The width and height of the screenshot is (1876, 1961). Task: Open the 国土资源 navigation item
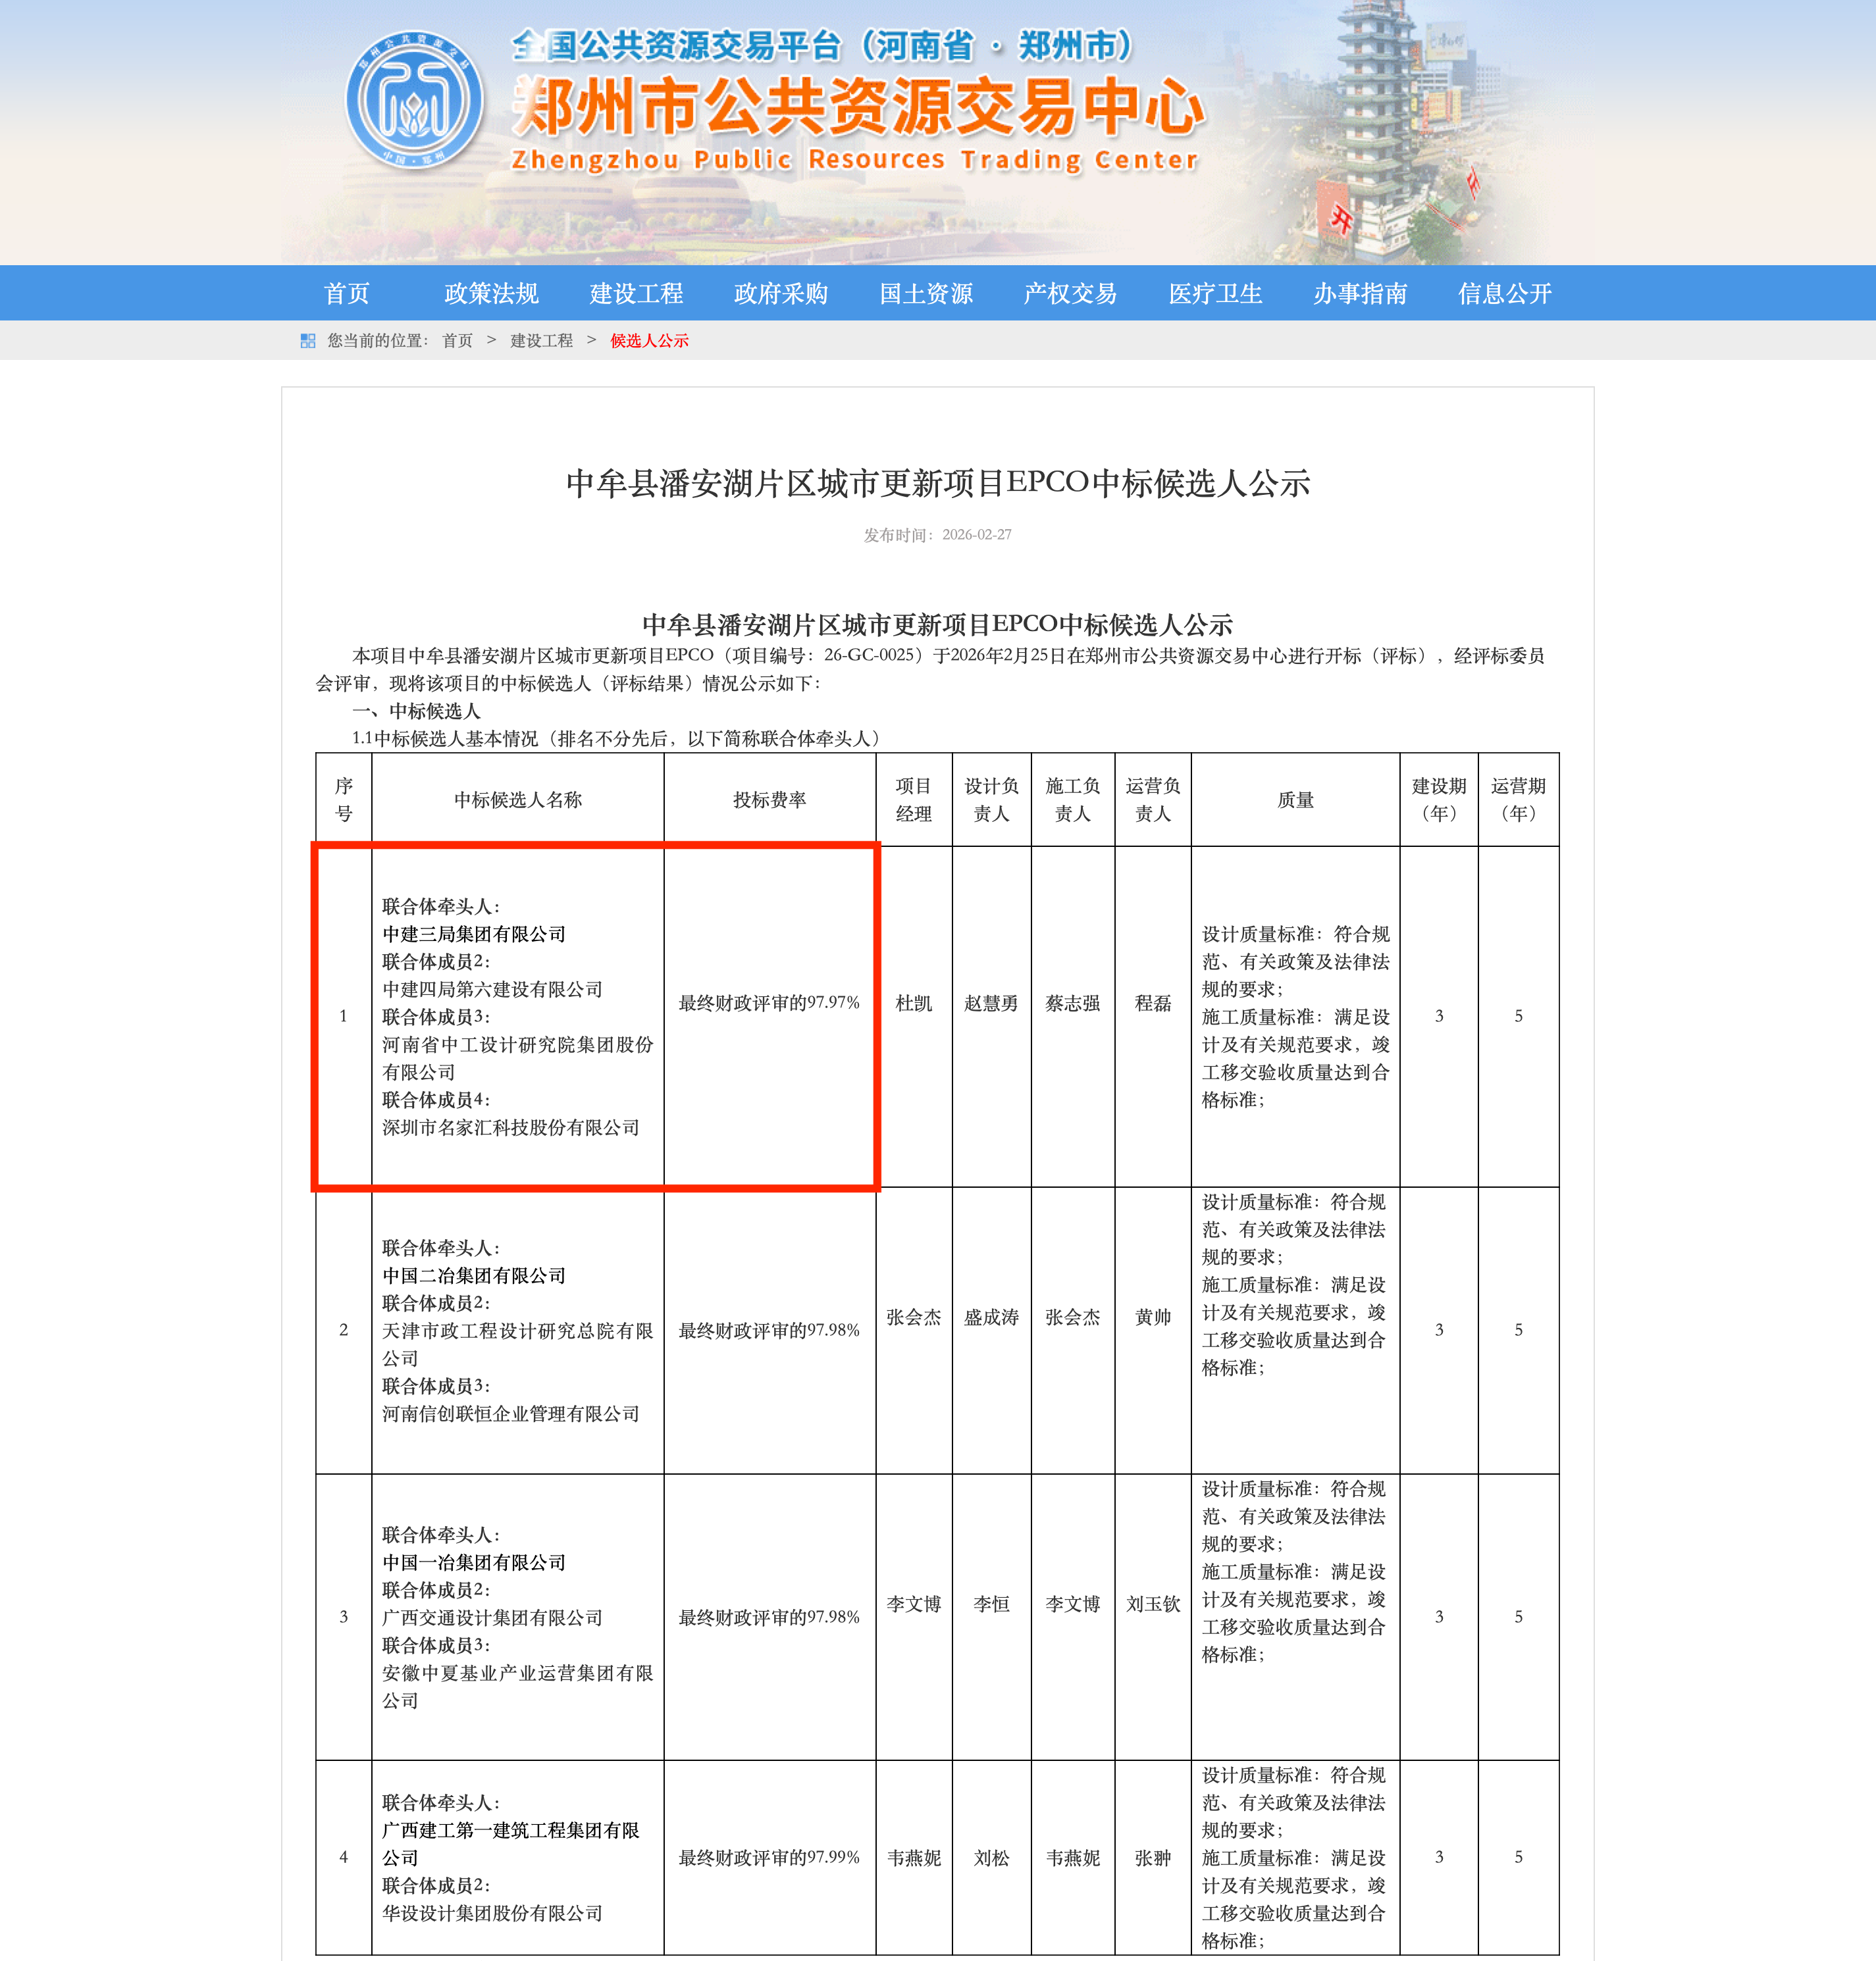coord(926,293)
